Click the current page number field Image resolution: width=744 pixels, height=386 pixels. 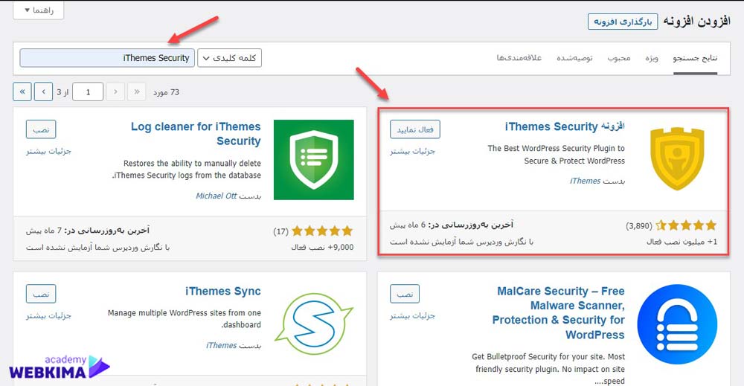(x=88, y=92)
